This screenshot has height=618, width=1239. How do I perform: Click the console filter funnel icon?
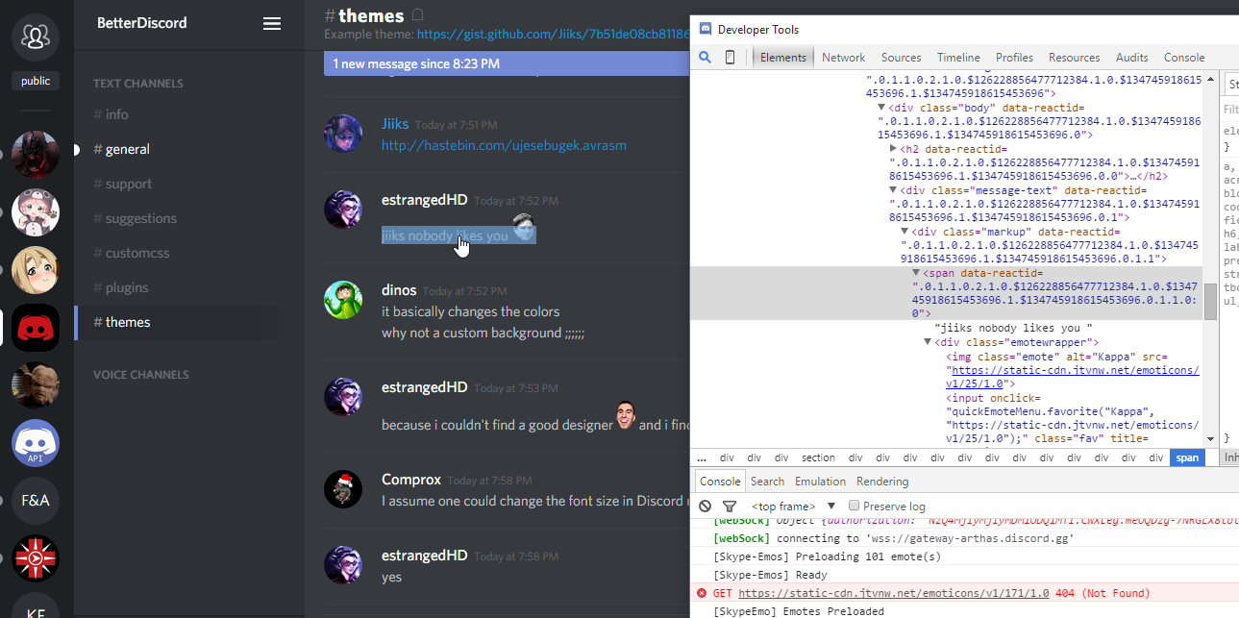[730, 506]
